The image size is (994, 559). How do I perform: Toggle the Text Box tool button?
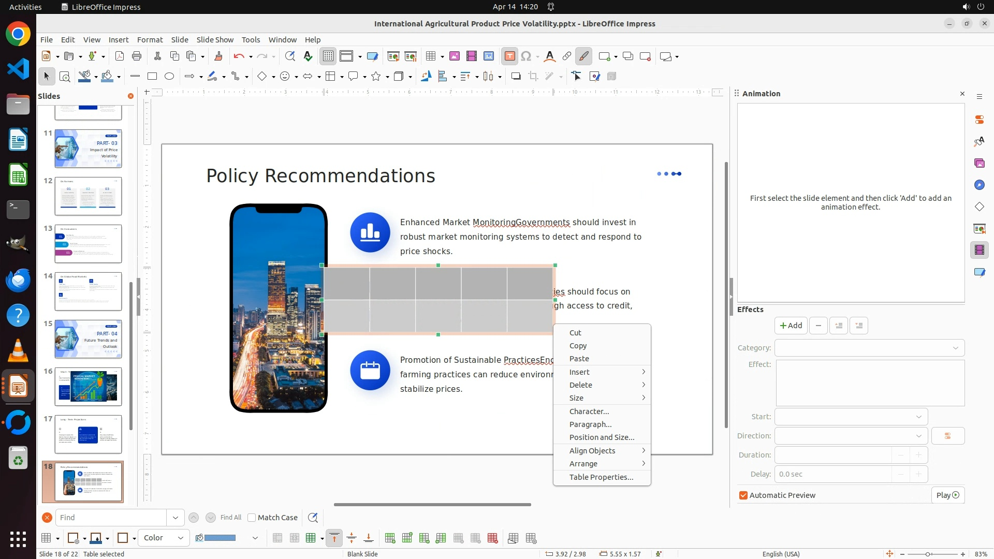tap(509, 56)
